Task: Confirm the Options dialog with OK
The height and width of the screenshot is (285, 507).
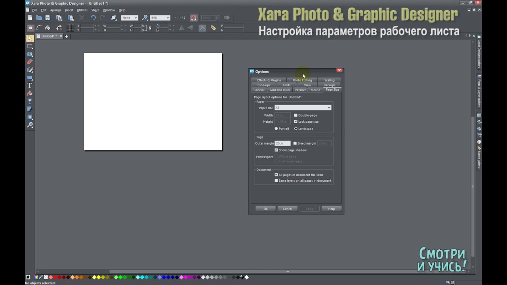Action: pyautogui.click(x=265, y=209)
